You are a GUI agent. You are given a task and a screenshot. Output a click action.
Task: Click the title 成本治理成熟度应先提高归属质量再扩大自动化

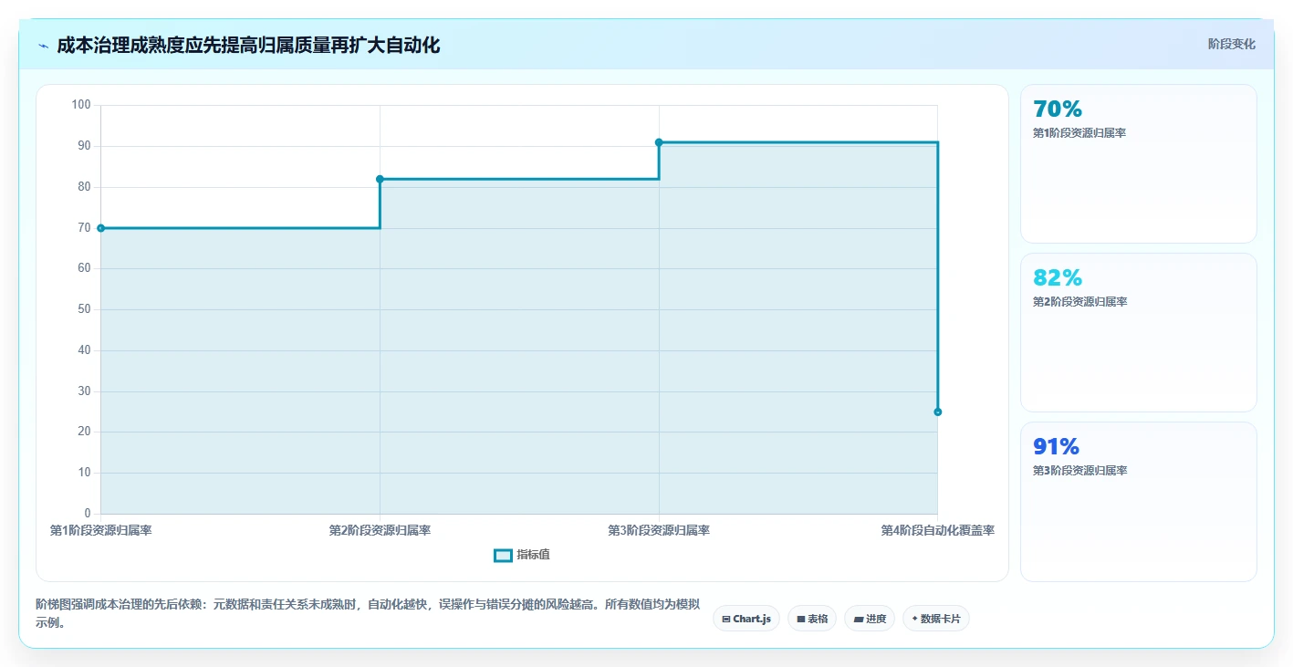248,46
